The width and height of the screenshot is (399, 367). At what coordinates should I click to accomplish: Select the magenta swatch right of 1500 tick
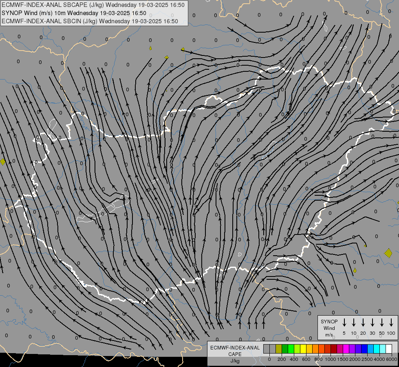(x=346, y=349)
